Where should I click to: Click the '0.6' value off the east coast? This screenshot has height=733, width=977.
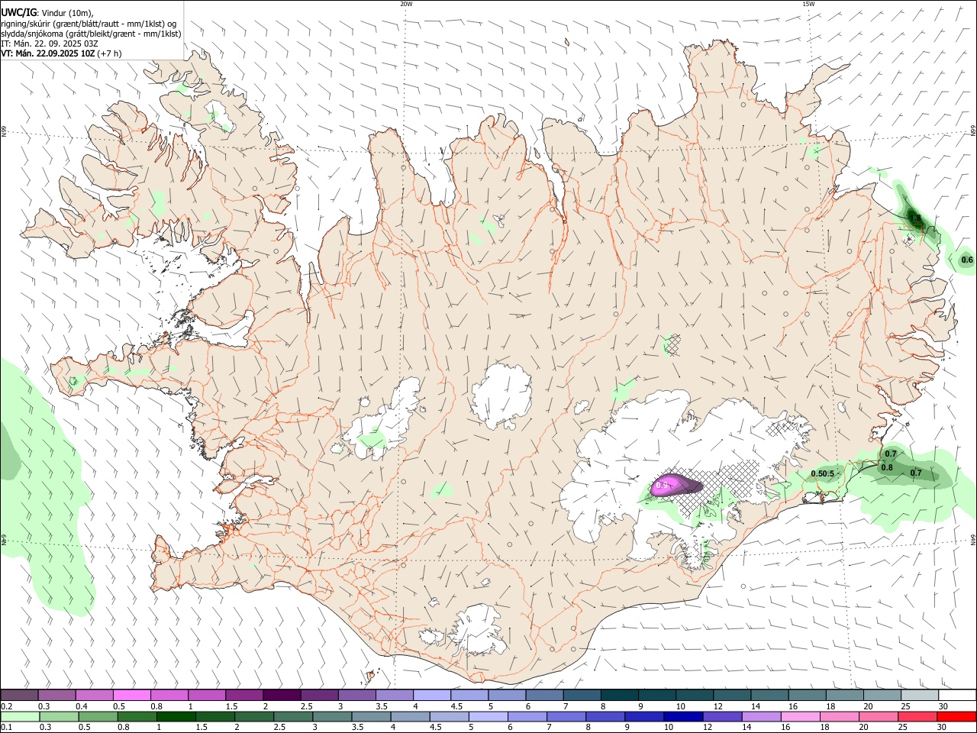pyautogui.click(x=967, y=260)
